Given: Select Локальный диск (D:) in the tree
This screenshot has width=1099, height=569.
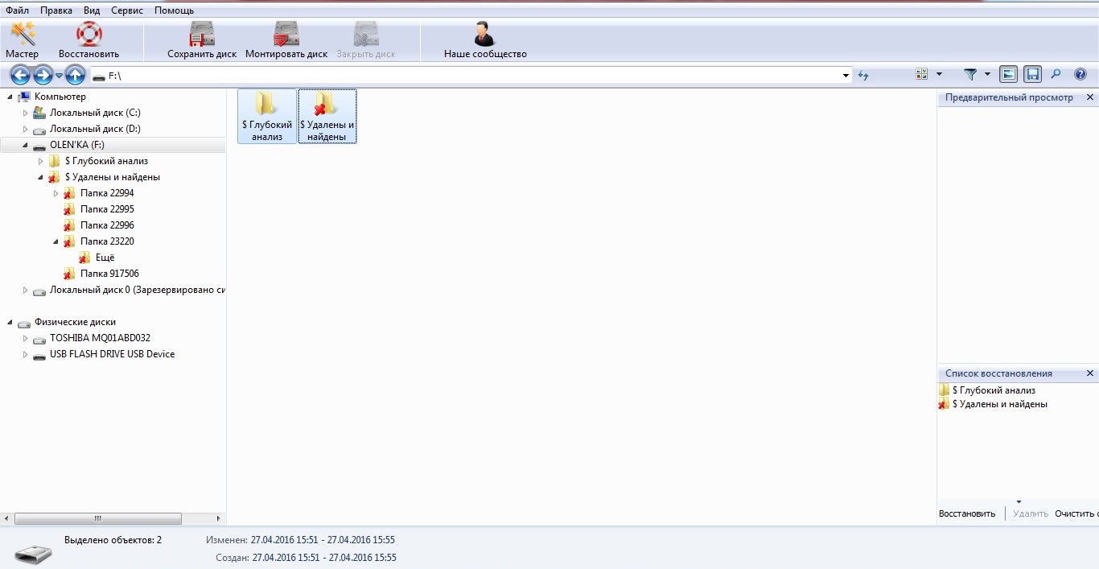Looking at the screenshot, I should pyautogui.click(x=95, y=129).
